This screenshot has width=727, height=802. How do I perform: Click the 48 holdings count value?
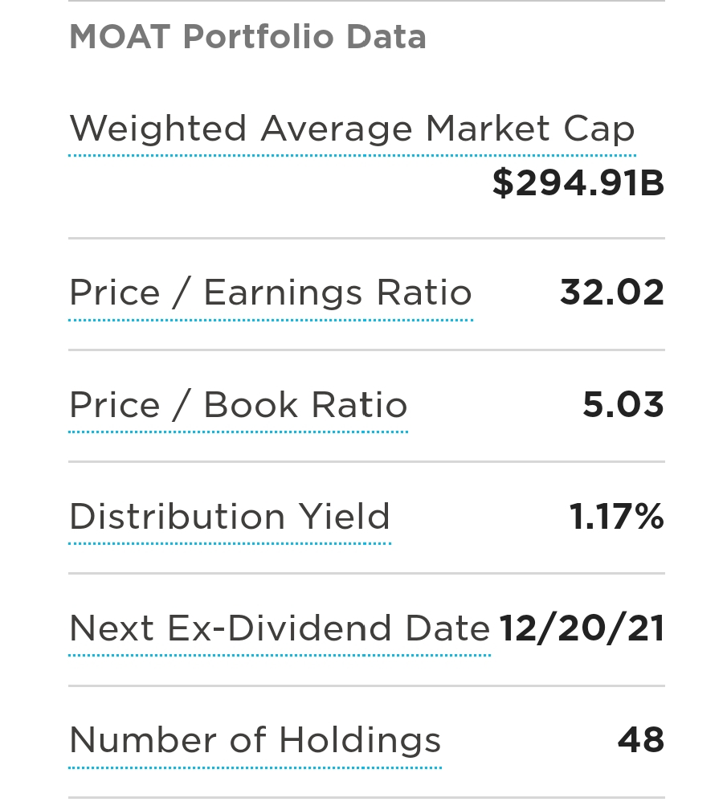tap(641, 739)
